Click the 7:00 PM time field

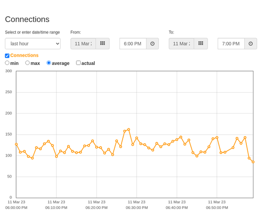point(231,43)
